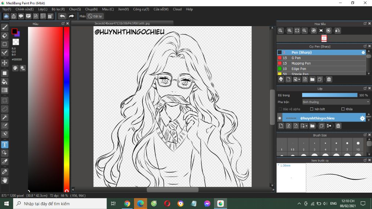Select the Magic Wand tool
Viewport: 372px width, 209px height.
(x=4, y=117)
